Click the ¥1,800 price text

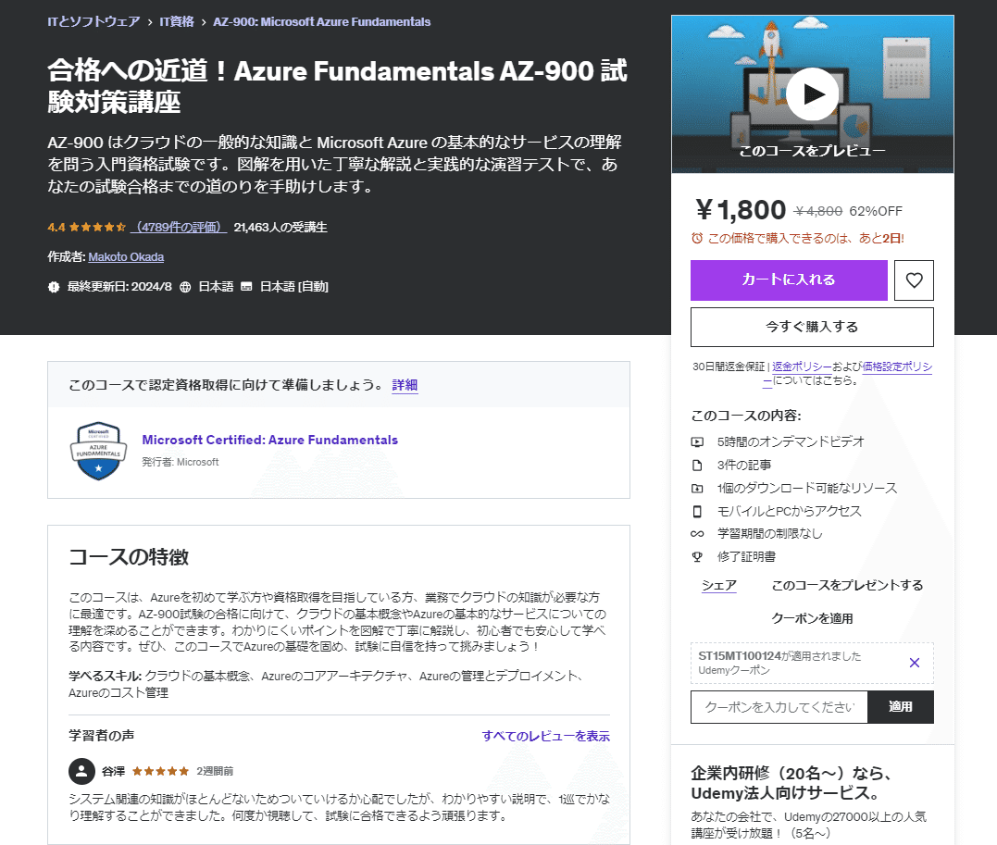(741, 210)
